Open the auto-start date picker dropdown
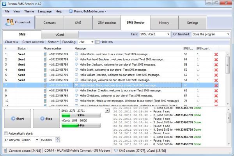This screenshot has width=234, height=156. (37, 140)
